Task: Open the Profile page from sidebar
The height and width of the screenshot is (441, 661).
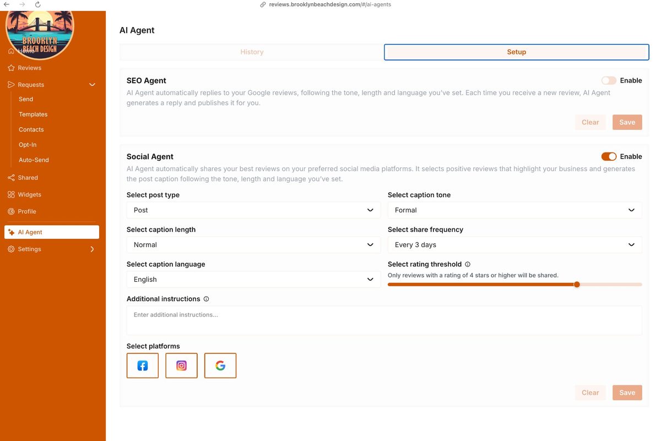Action: tap(27, 211)
